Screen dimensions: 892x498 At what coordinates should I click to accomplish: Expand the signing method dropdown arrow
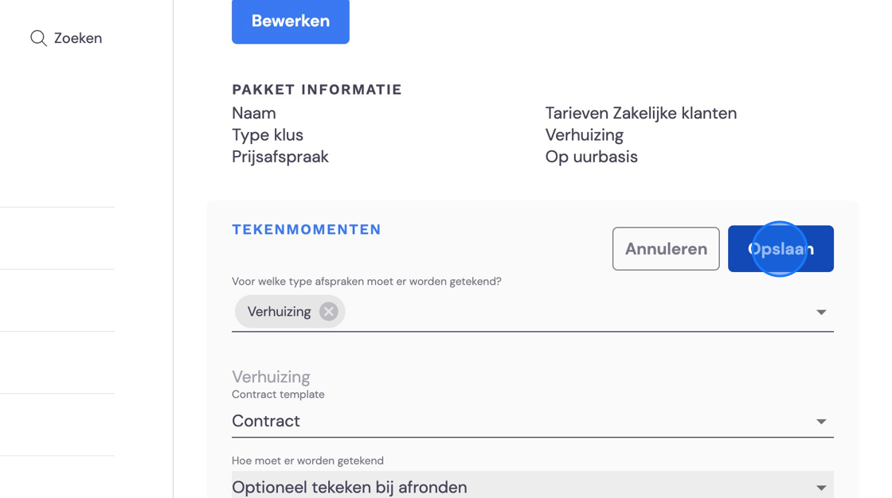pyautogui.click(x=821, y=488)
